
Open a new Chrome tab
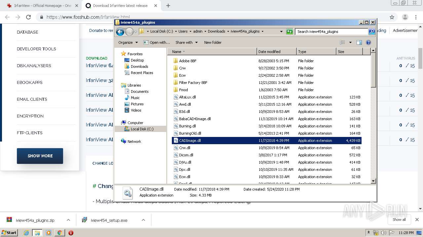point(168,6)
